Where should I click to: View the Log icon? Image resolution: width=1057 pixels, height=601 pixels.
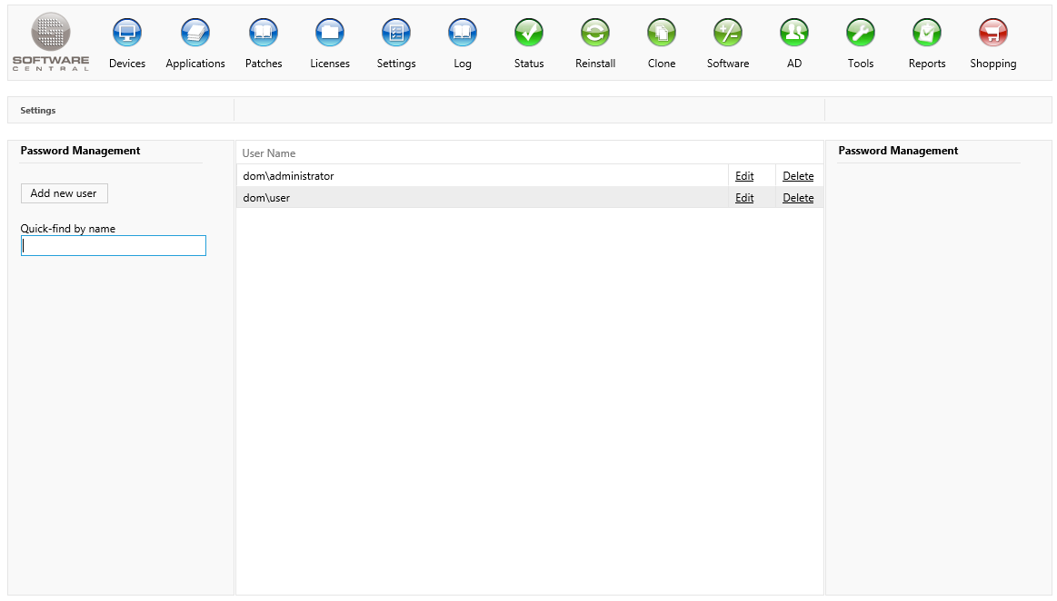pos(463,34)
